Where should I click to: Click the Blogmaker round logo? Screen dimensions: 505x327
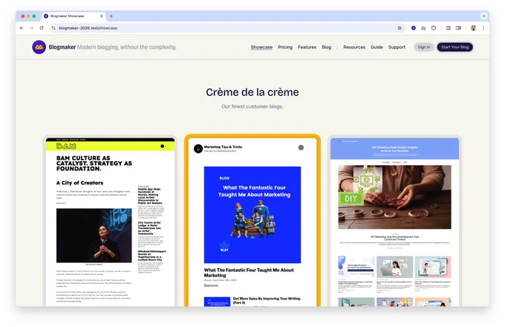coord(39,47)
